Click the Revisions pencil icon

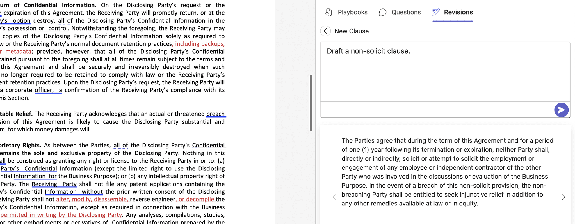pos(436,12)
